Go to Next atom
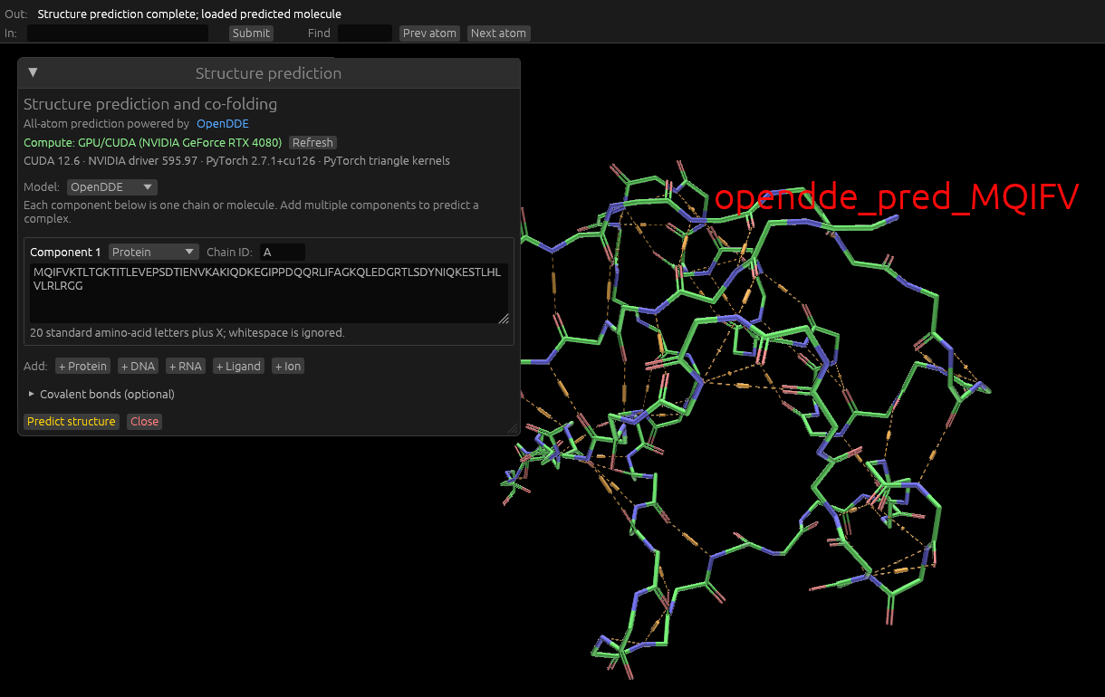The height and width of the screenshot is (697, 1105). pos(498,33)
